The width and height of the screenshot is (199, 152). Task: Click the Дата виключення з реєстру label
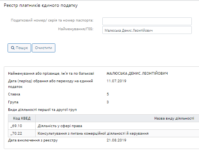pyautogui.click(x=33, y=140)
